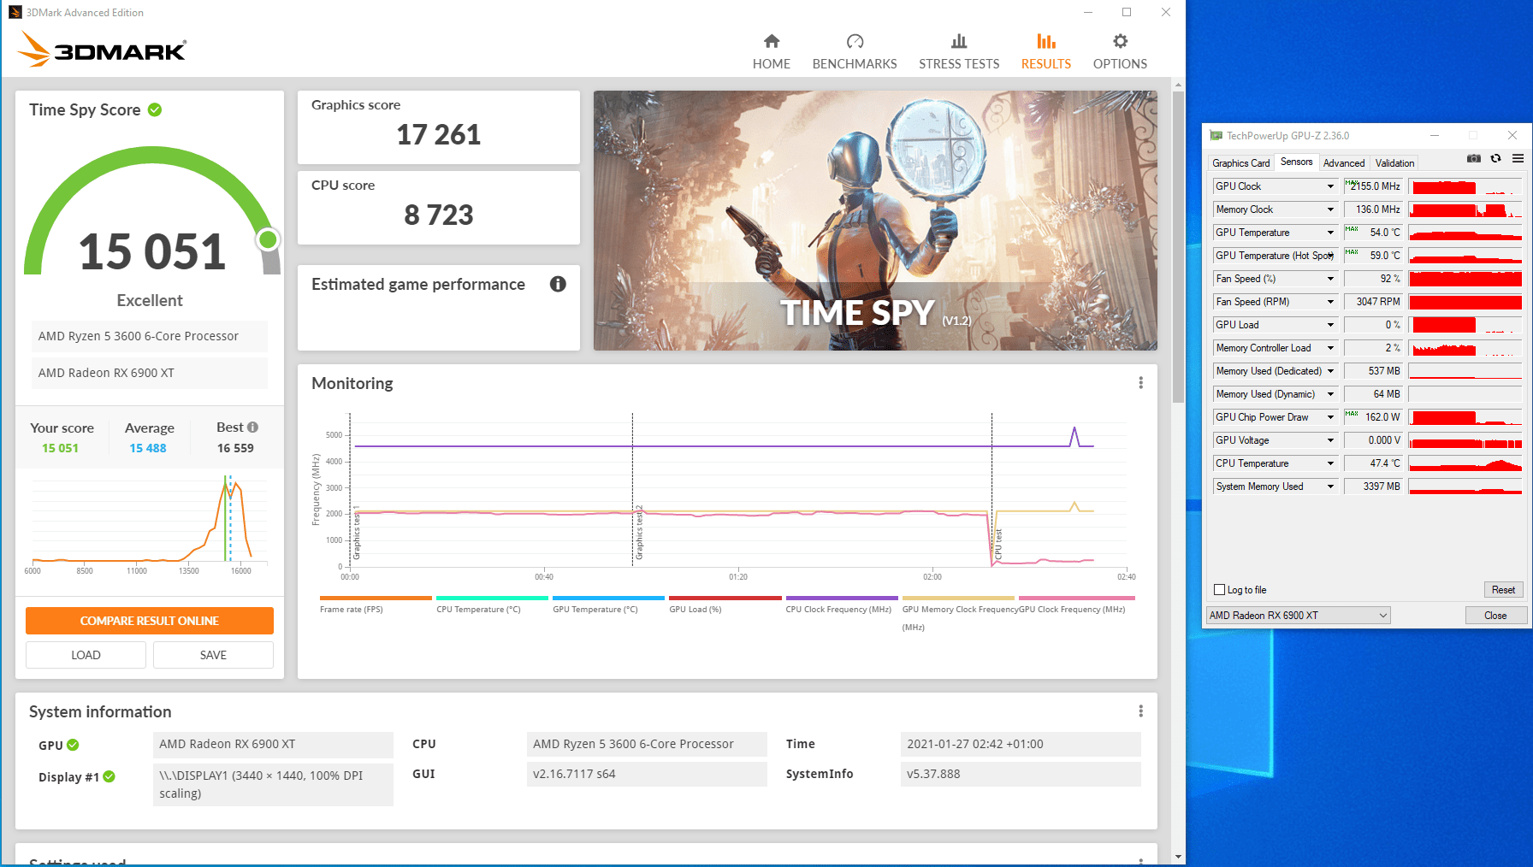
Task: Click the GPU-Z Reset button
Action: coord(1503,590)
